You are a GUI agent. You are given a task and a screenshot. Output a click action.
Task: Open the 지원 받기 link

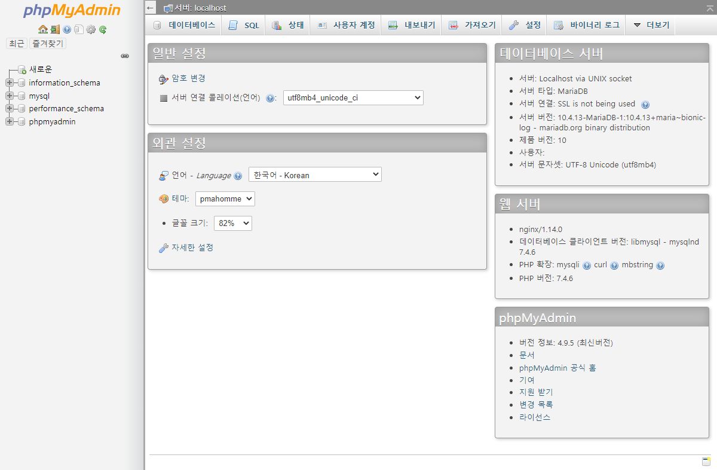coord(536,392)
